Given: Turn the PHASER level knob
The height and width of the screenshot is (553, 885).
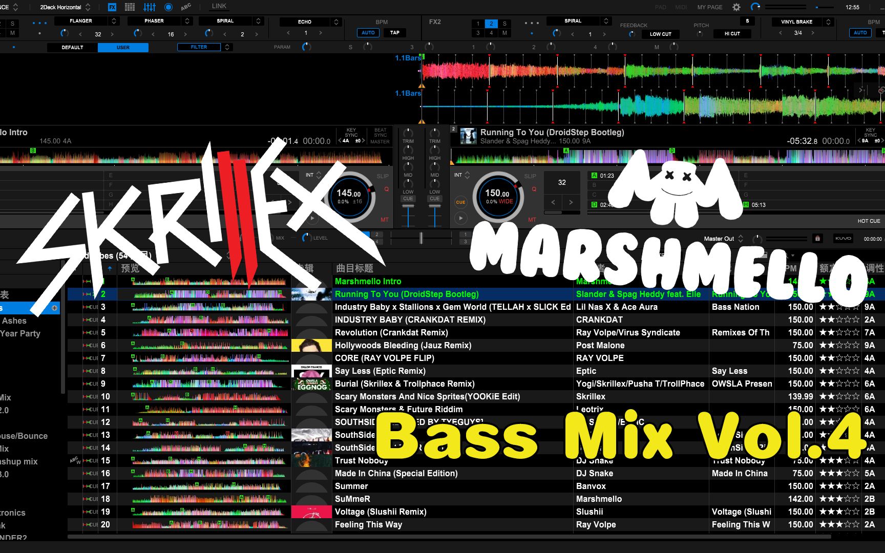Looking at the screenshot, I should pyautogui.click(x=137, y=33).
